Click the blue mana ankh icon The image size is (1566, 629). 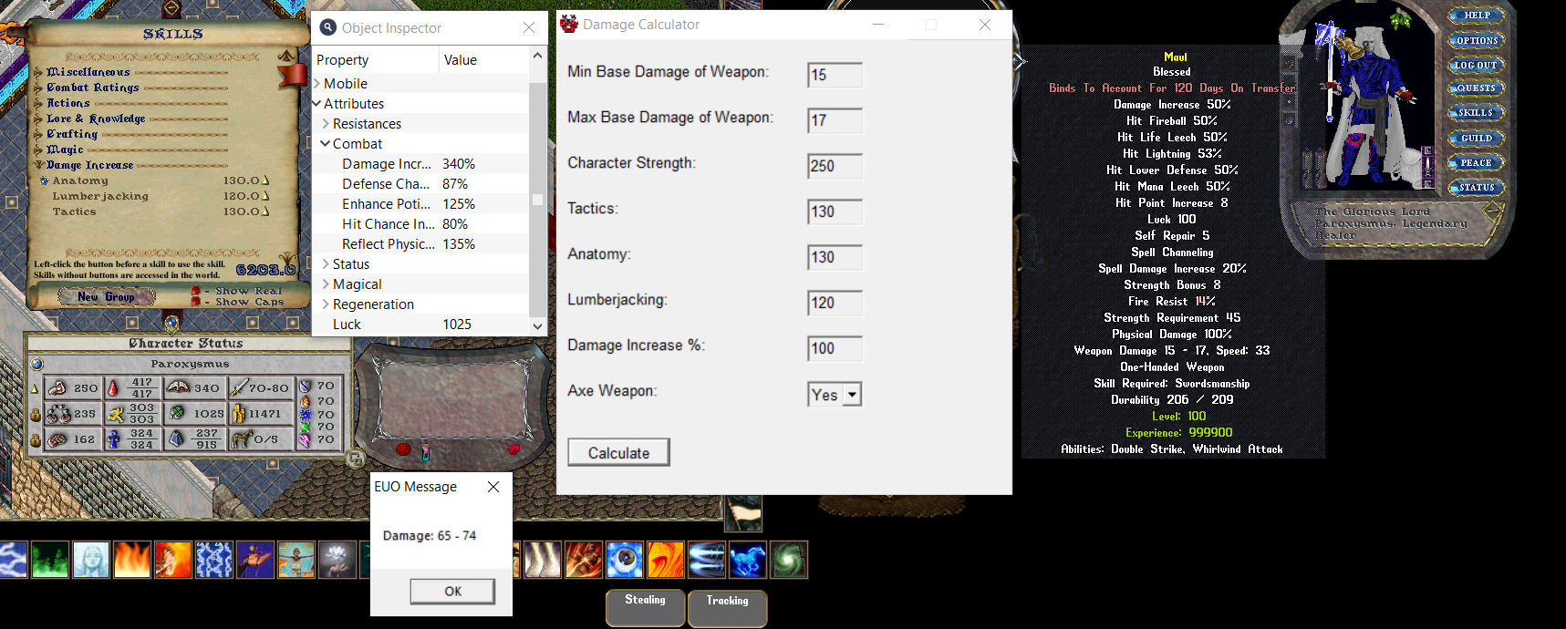[x=113, y=439]
